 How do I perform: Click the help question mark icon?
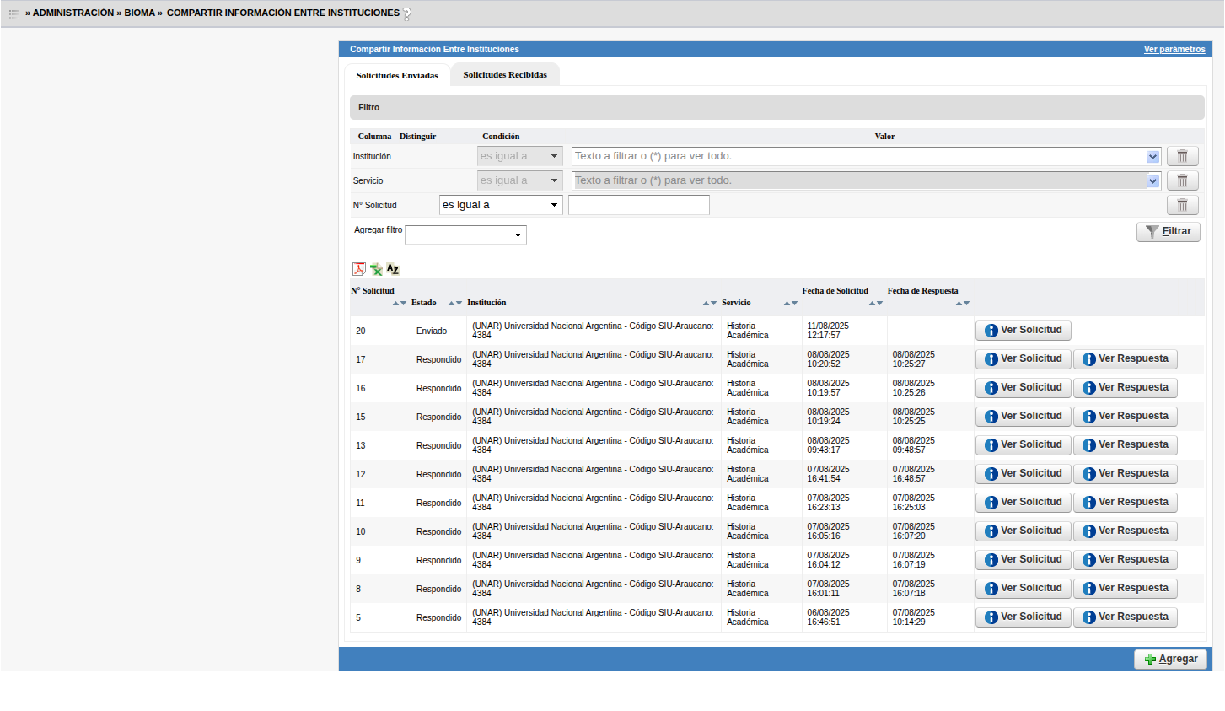click(x=407, y=14)
